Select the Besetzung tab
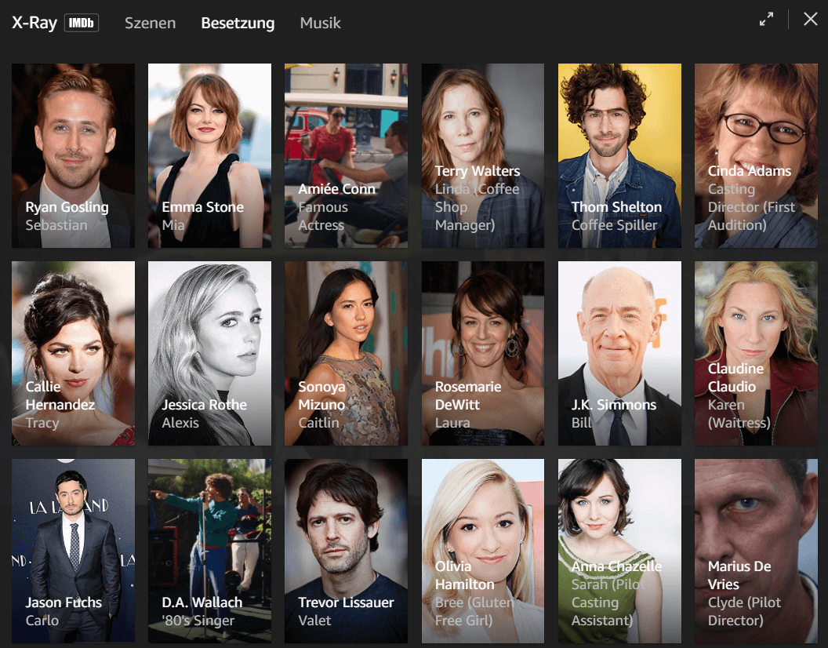The height and width of the screenshot is (648, 828). click(238, 23)
